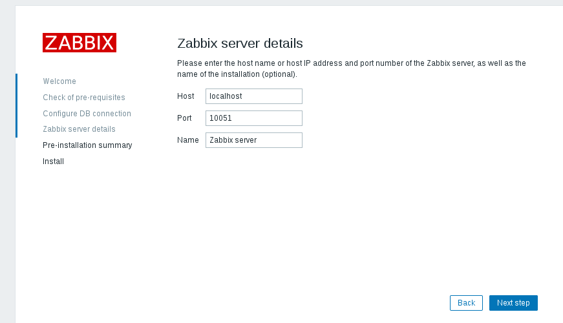Click the instruction paragraph about host name
The width and height of the screenshot is (563, 323).
(352, 68)
